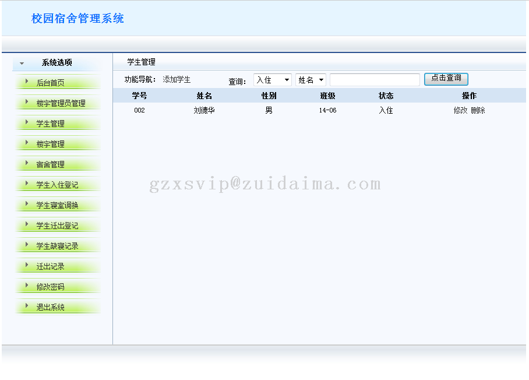
Task: Open 迁出记录 sidebar entry
Action: click(x=50, y=266)
